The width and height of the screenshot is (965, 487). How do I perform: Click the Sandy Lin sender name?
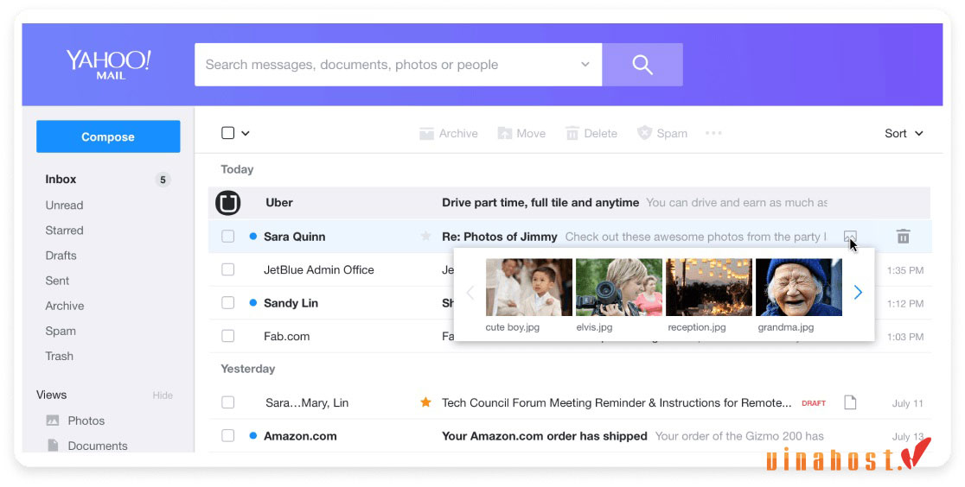(x=291, y=303)
